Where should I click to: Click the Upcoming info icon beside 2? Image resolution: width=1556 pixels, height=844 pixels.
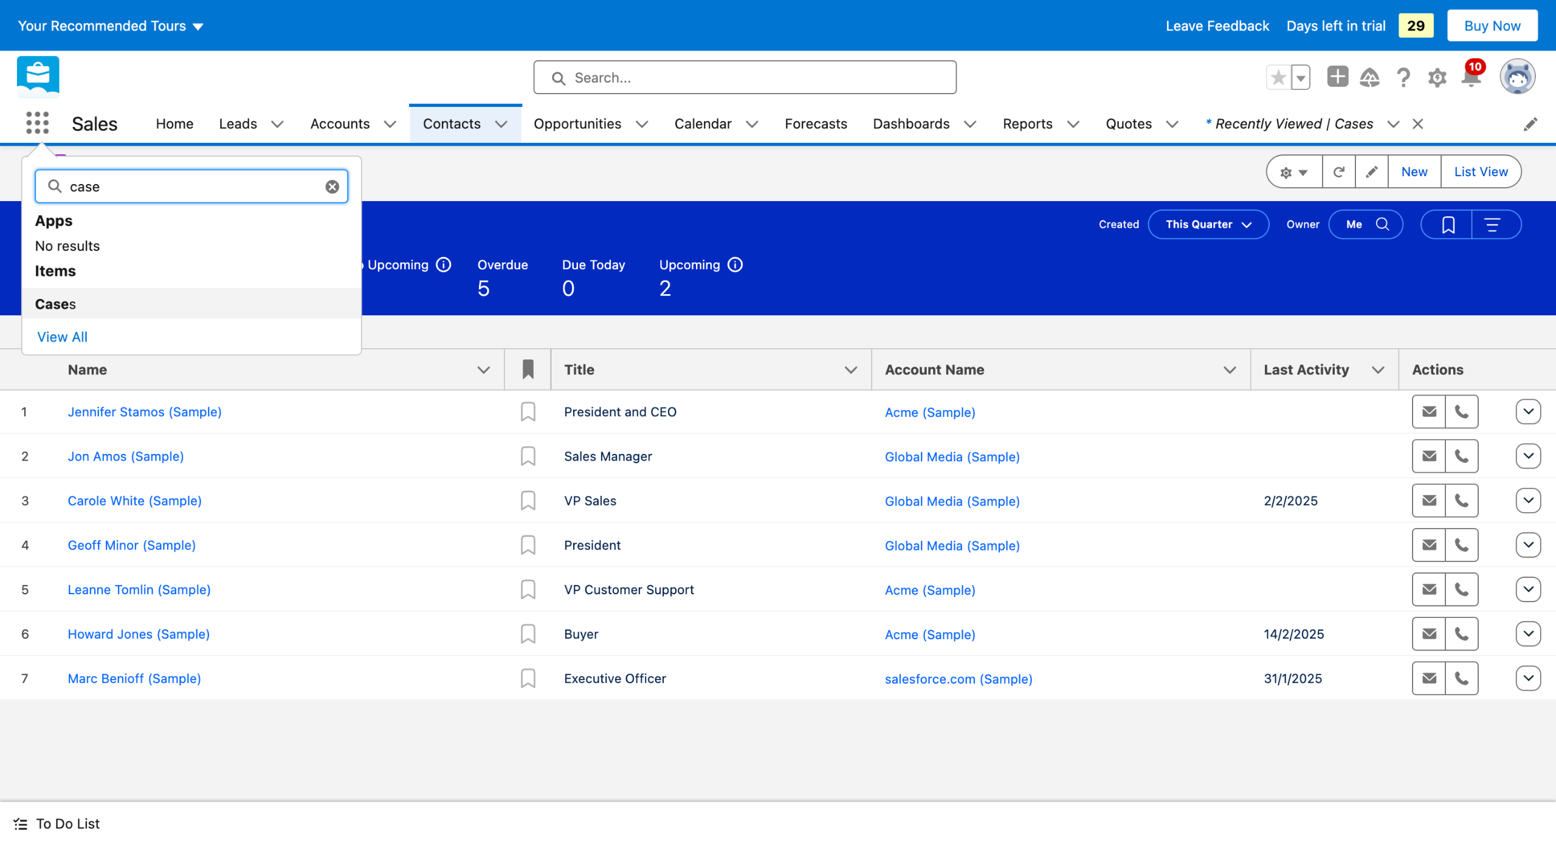(x=735, y=265)
